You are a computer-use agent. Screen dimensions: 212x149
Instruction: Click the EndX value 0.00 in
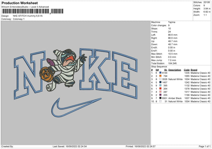pos(172,47)
